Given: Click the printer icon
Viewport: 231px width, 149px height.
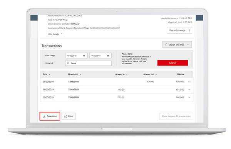Looking at the screenshot, I should click(x=65, y=116).
